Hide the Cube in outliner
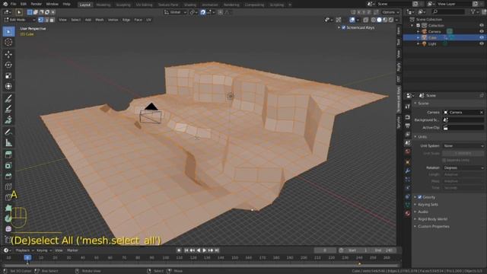 (x=482, y=37)
